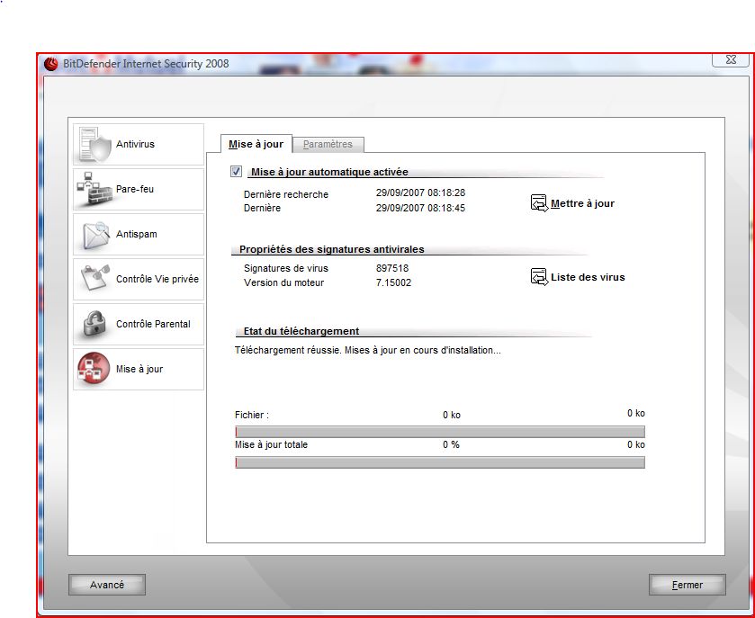This screenshot has width=755, height=618.
Task: Go to the Antispam section label
Action: 136,235
